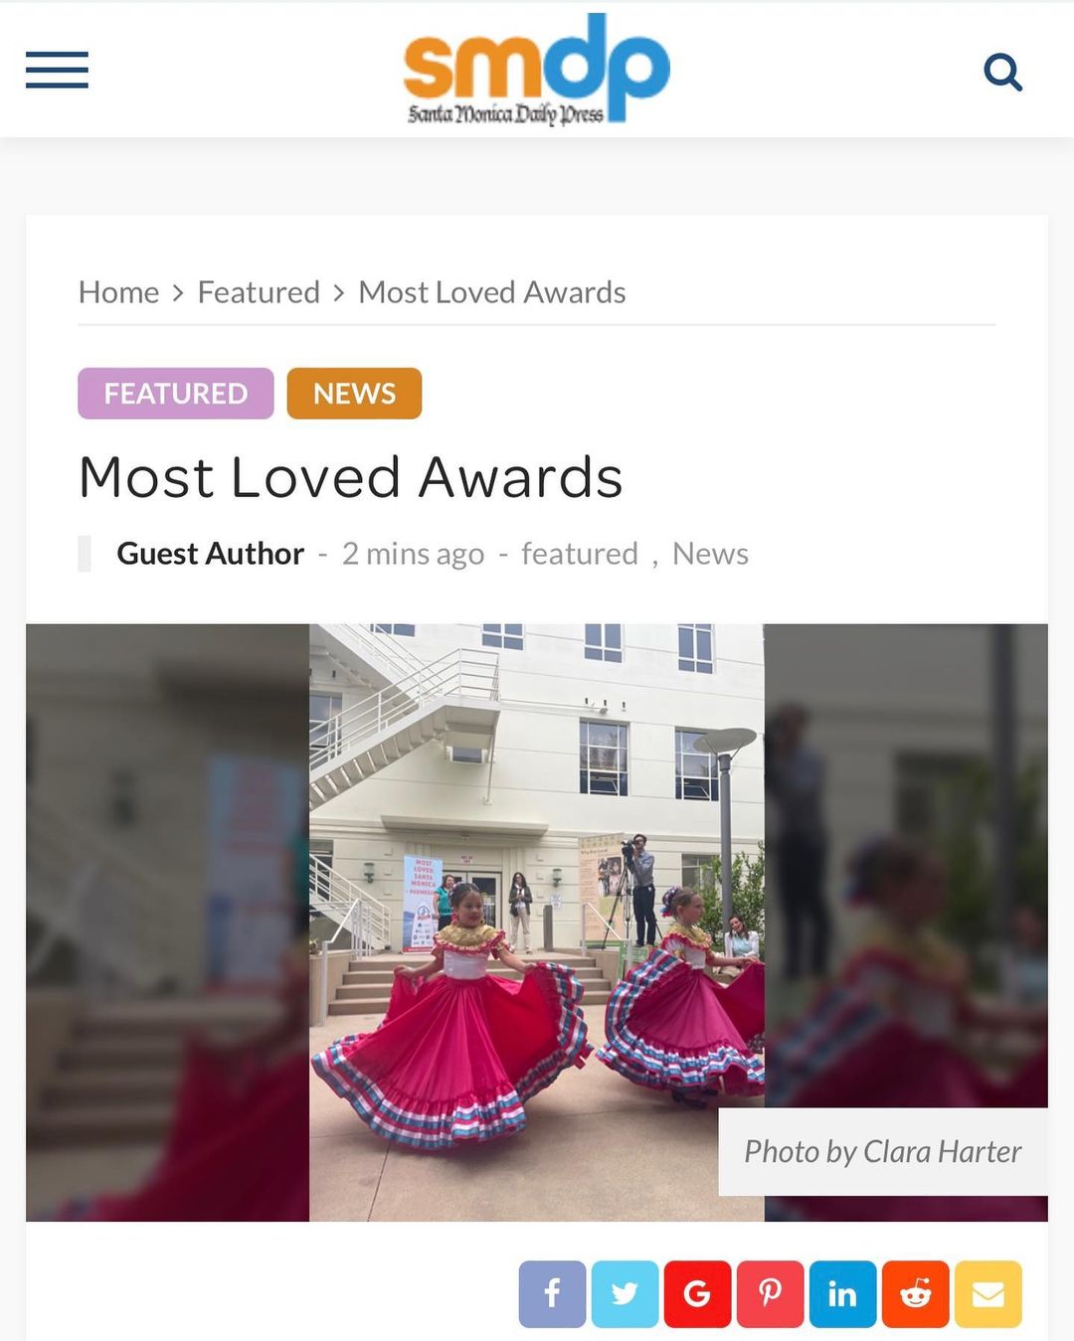1074x1341 pixels.
Task: Post the article to Reddit
Action: click(x=915, y=1294)
